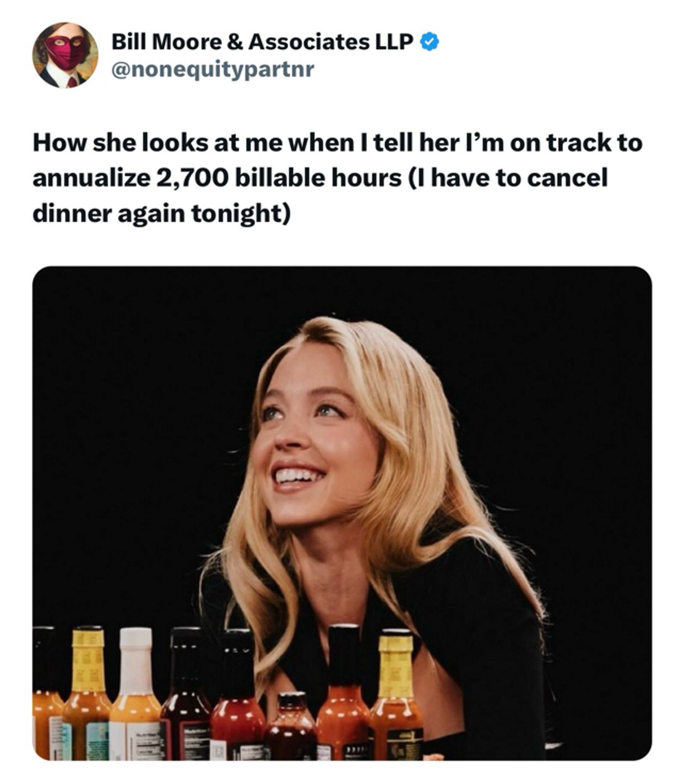Viewport: 684px width, 780px height.
Task: Visit the @nonequitypartnr handle link
Action: click(213, 70)
